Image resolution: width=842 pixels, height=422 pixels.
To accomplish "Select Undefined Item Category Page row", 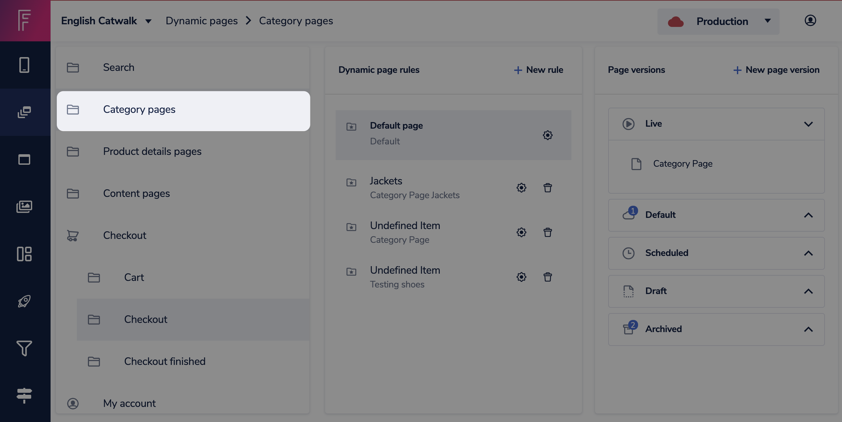I will [453, 232].
